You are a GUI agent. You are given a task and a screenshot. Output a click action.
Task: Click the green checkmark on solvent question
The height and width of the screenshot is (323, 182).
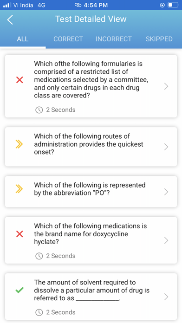click(x=19, y=290)
